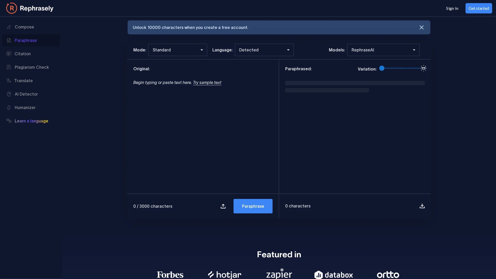496x279 pixels.
Task: Open Plagiarism Check
Action: click(31, 67)
